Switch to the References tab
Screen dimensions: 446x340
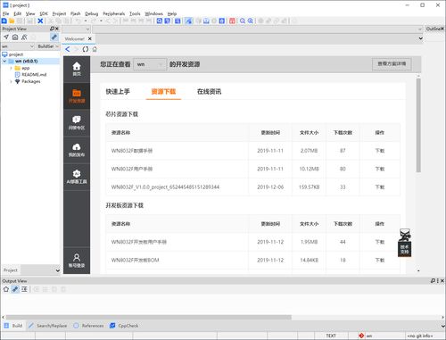[x=88, y=326]
